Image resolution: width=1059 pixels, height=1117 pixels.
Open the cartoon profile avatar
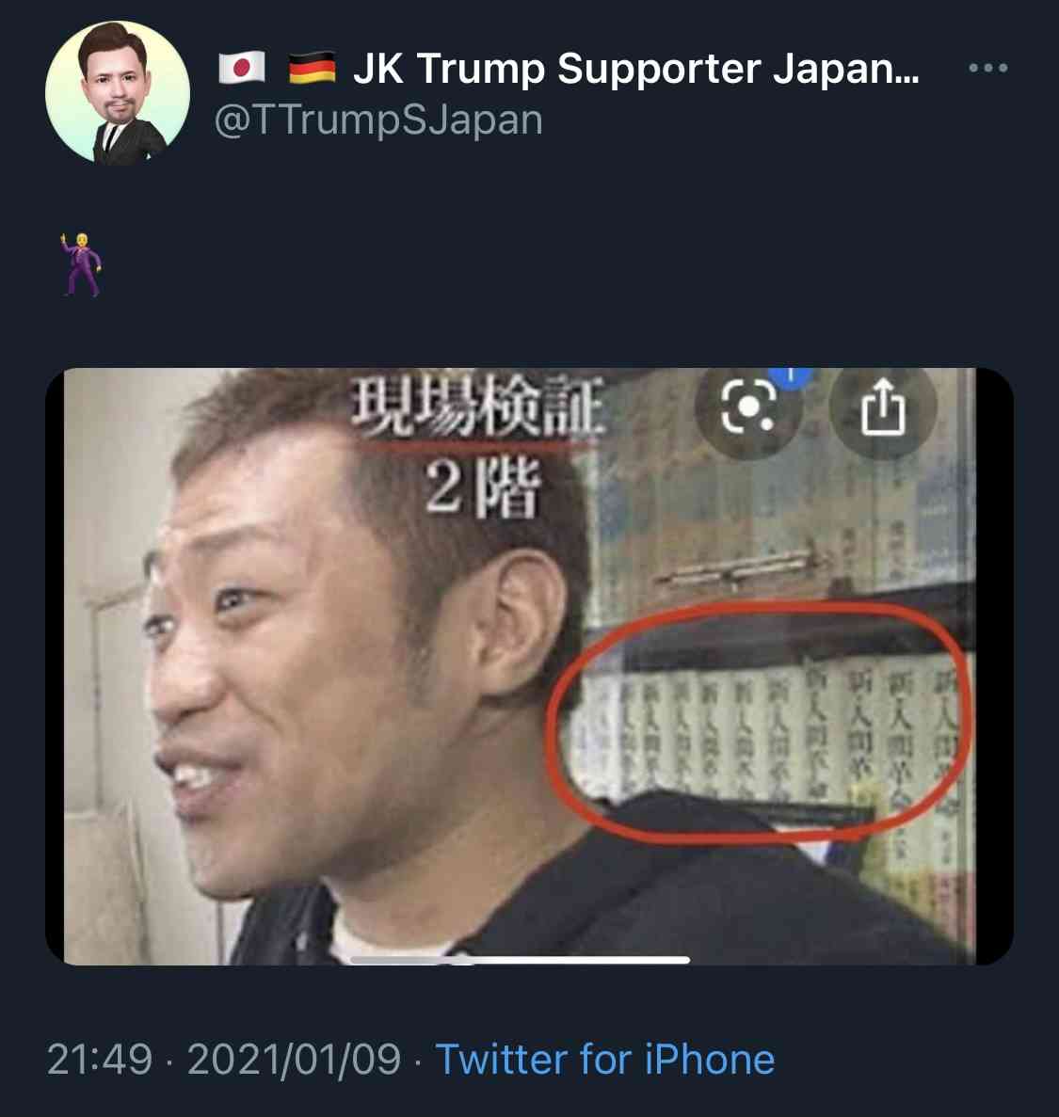tap(118, 92)
